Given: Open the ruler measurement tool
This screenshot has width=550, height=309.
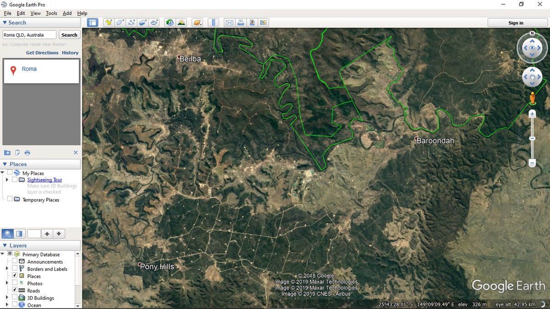Looking at the screenshot, I should (x=213, y=22).
